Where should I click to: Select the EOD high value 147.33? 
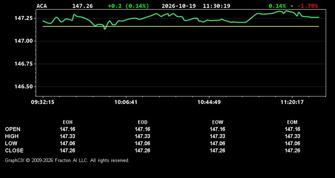[x=142, y=136]
